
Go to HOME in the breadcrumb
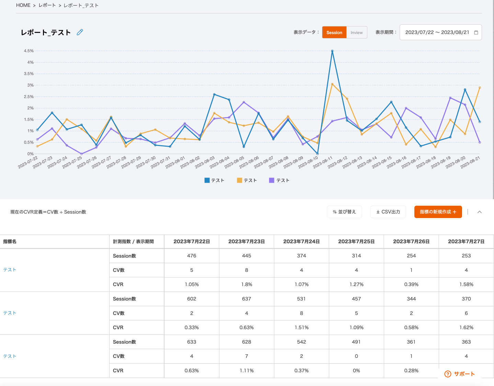pyautogui.click(x=23, y=5)
